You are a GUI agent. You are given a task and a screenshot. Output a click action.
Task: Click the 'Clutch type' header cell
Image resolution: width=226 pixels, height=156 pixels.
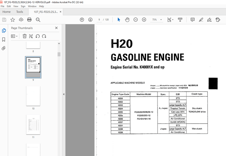tap(197, 94)
